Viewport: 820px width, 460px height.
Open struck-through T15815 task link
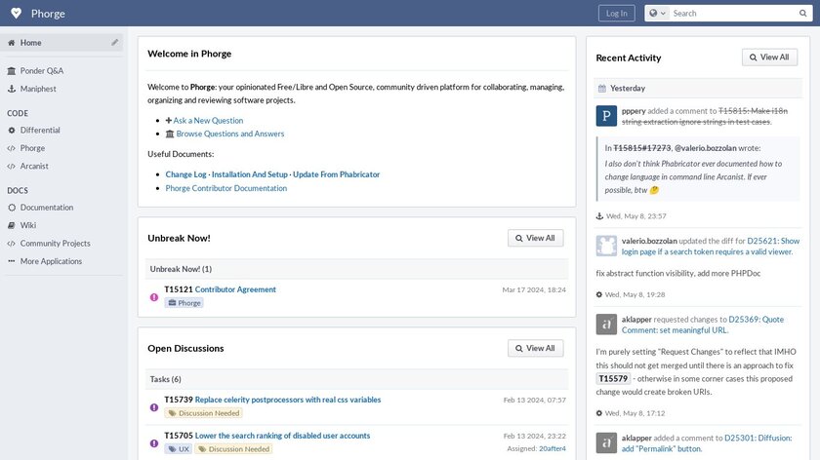[705, 116]
